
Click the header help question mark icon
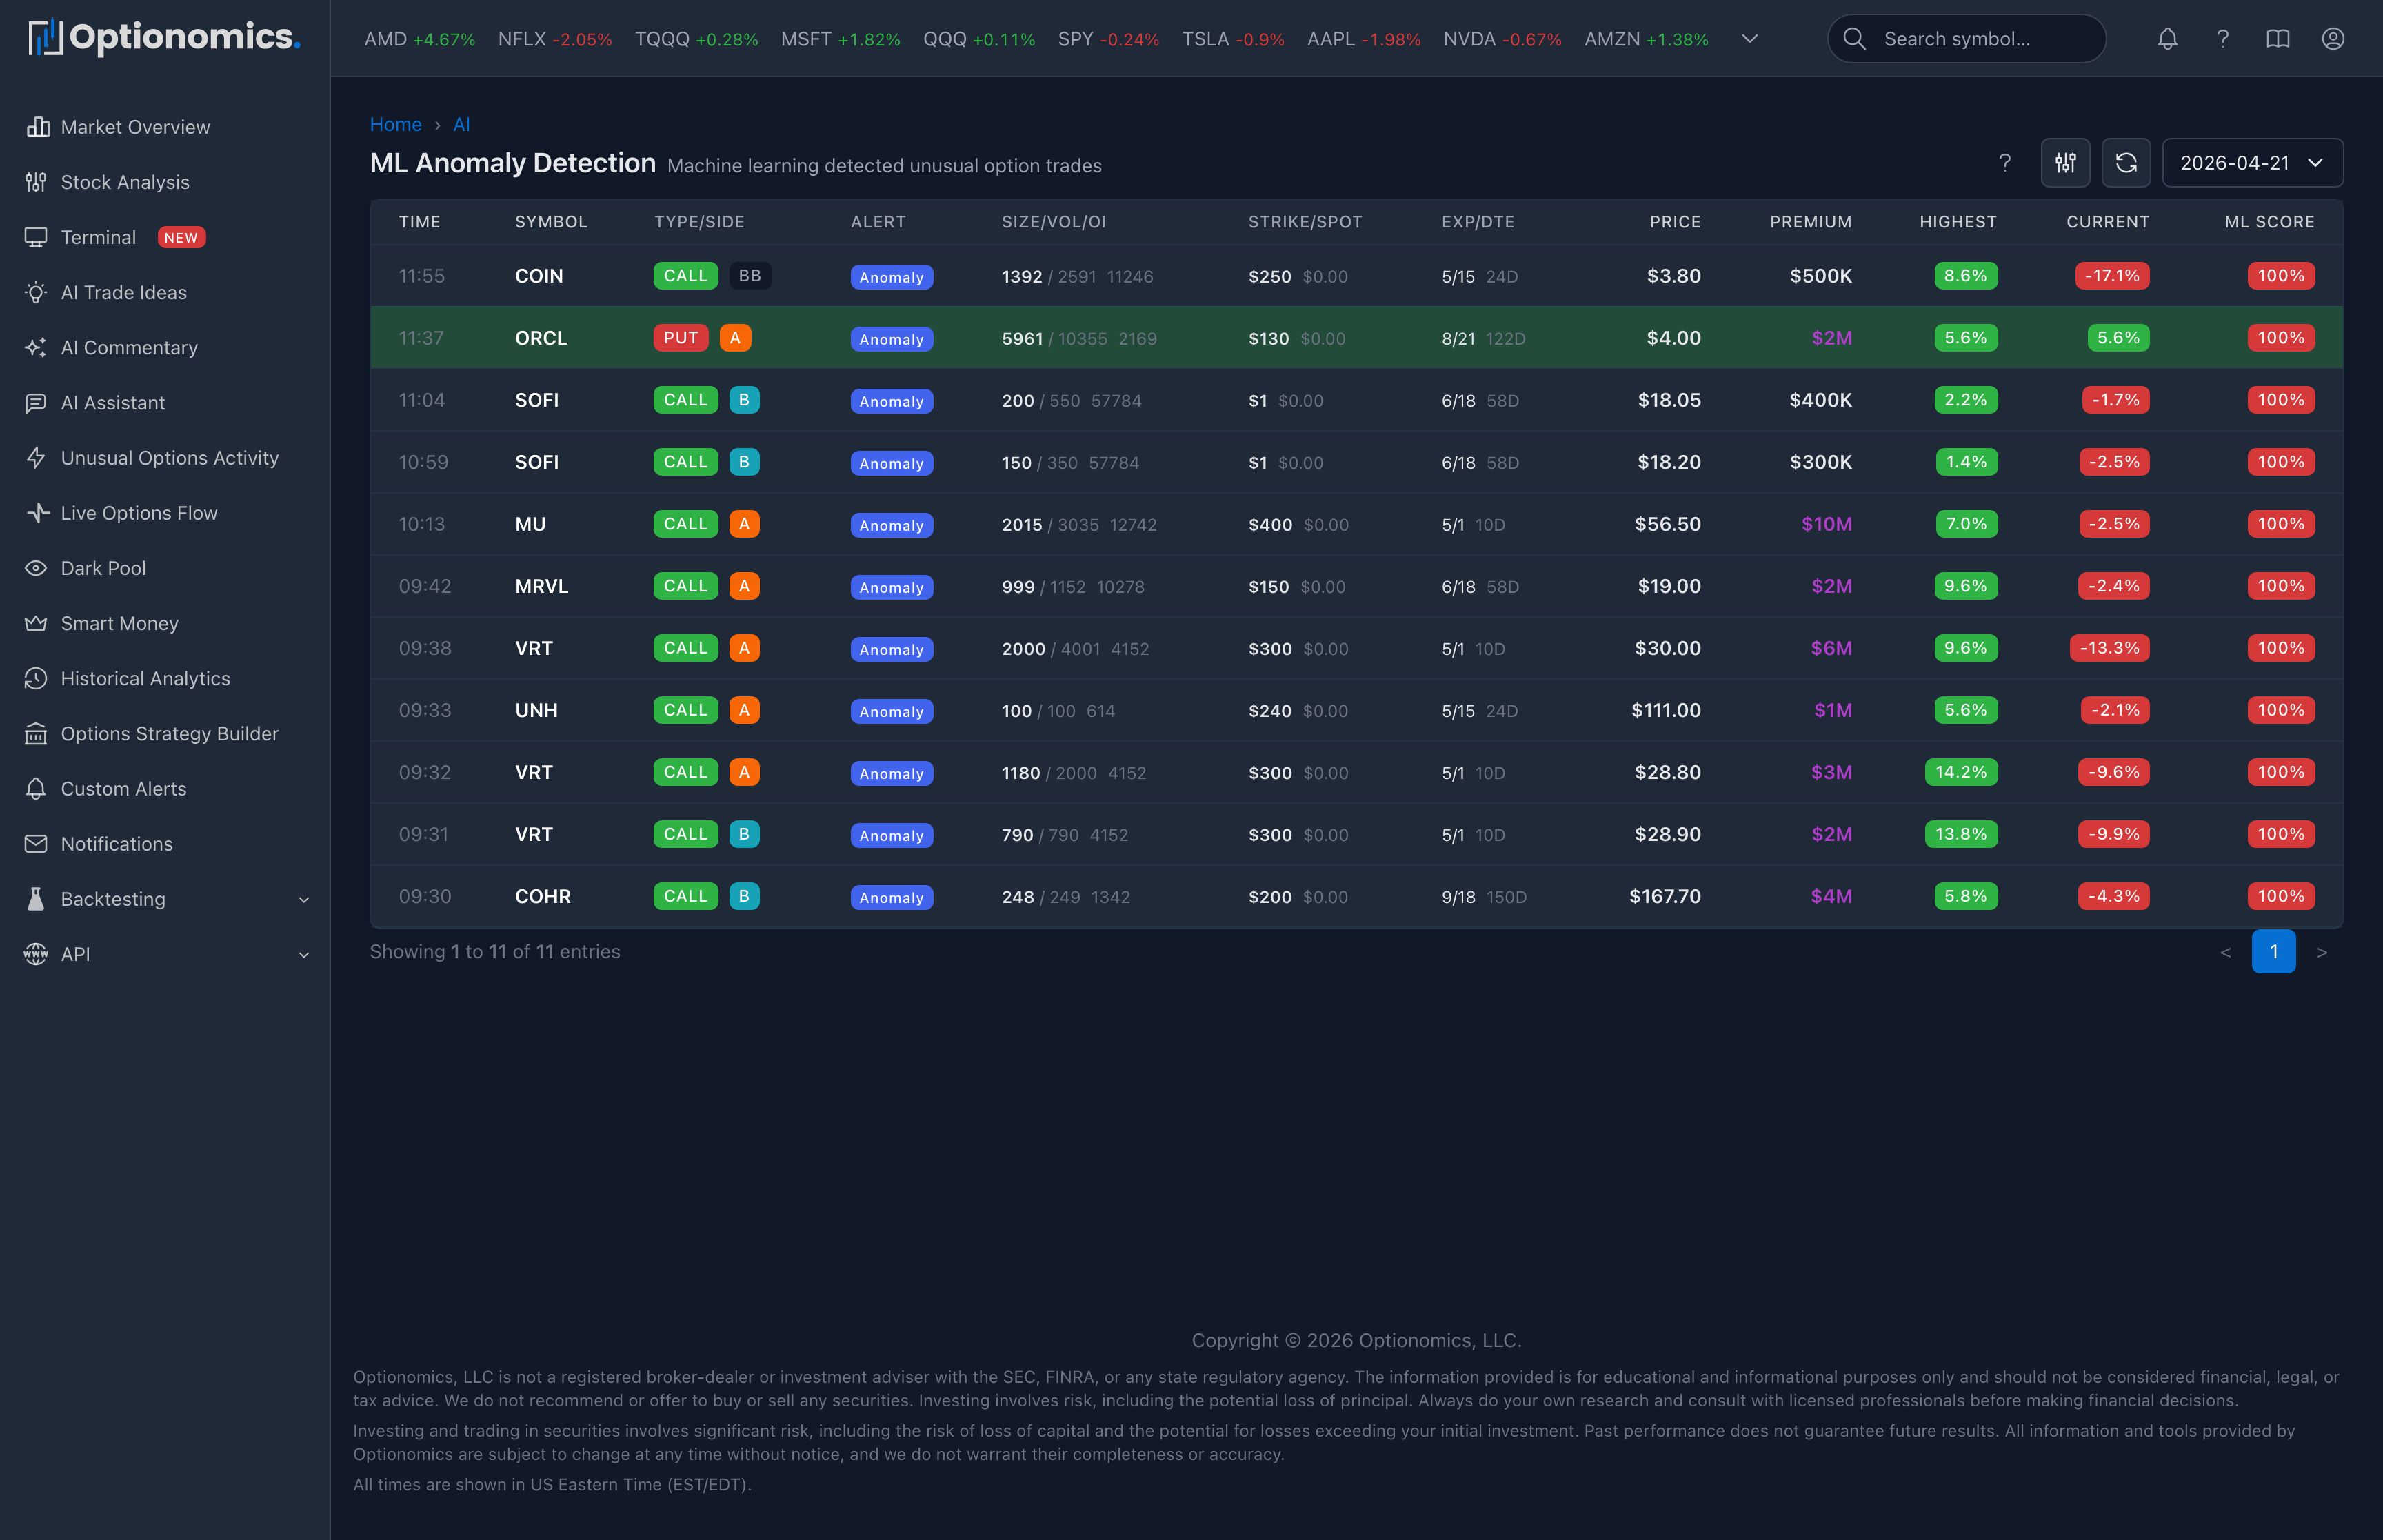(2222, 39)
